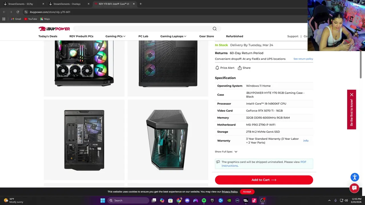Click the microphone tray icon
This screenshot has width=365, height=205.
335,200
